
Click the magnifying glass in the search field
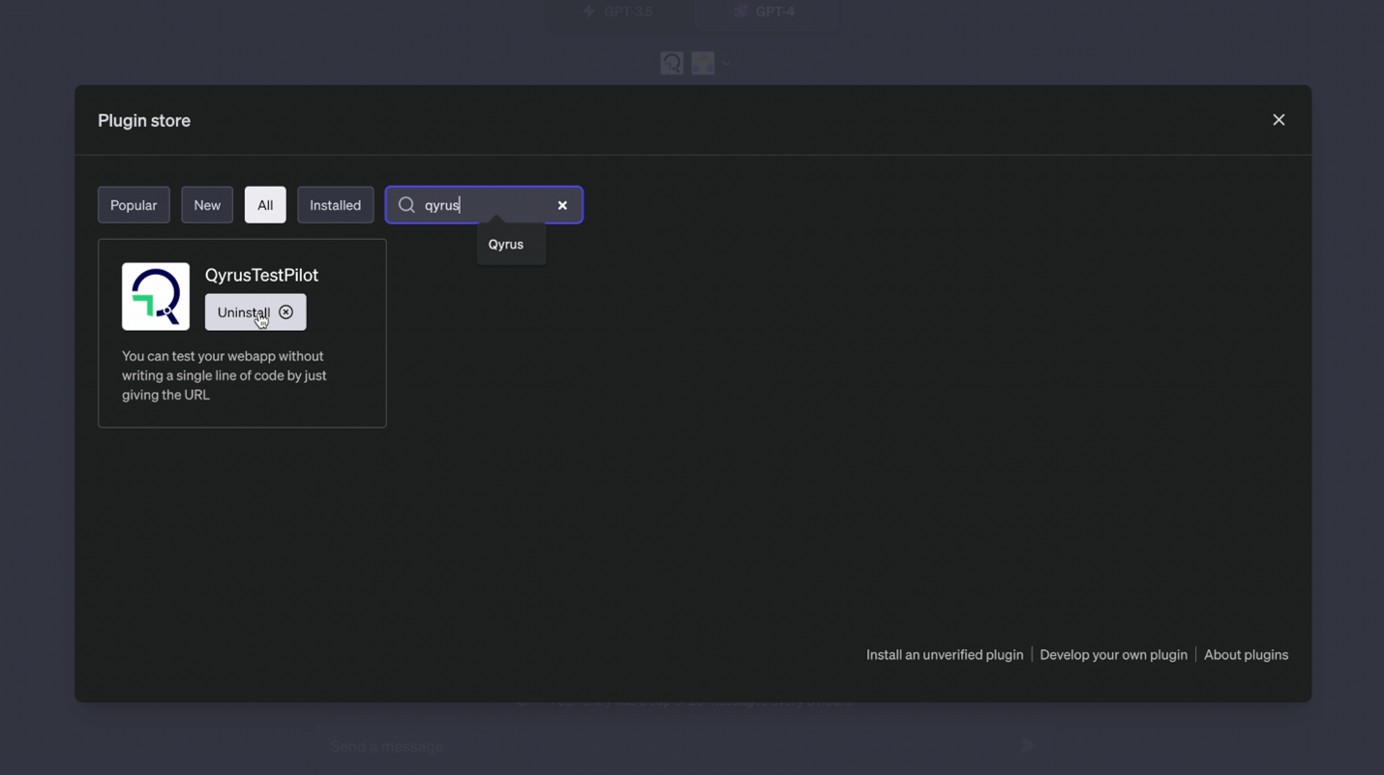[x=406, y=204]
